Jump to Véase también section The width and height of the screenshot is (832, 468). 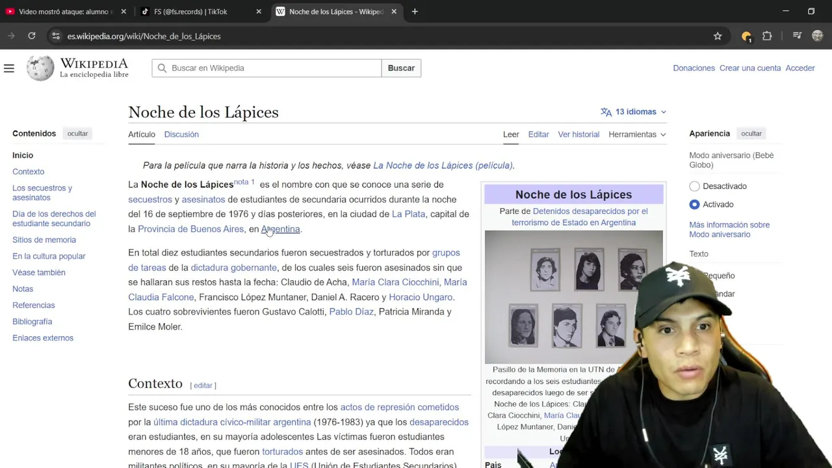point(38,272)
